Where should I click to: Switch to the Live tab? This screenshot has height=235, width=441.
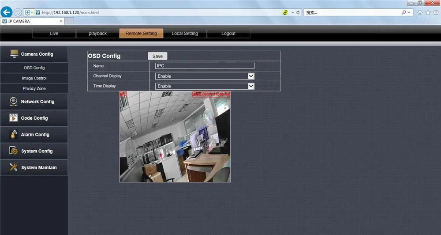pyautogui.click(x=54, y=33)
